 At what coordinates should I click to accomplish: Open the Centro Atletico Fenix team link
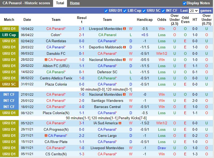click(56, 78)
